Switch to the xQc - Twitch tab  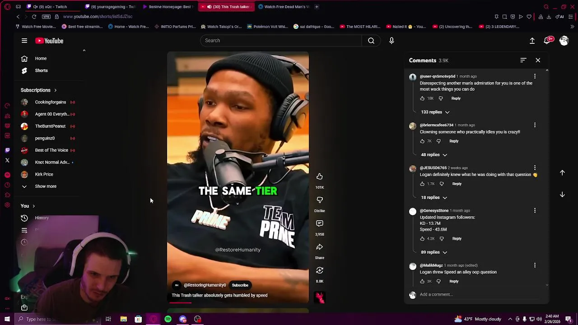click(x=53, y=7)
